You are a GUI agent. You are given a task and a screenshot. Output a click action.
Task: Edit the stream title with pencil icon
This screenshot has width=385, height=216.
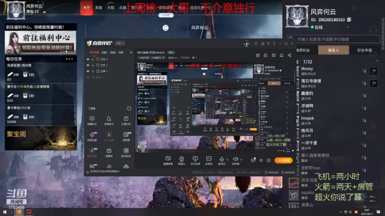click(x=163, y=58)
